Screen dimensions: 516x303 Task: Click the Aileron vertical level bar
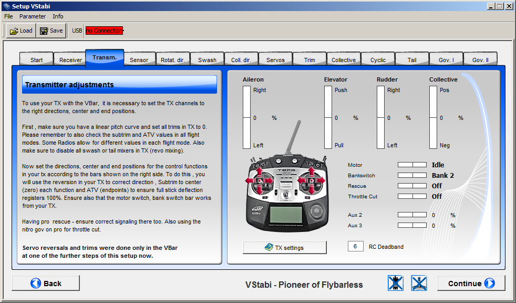(246, 118)
